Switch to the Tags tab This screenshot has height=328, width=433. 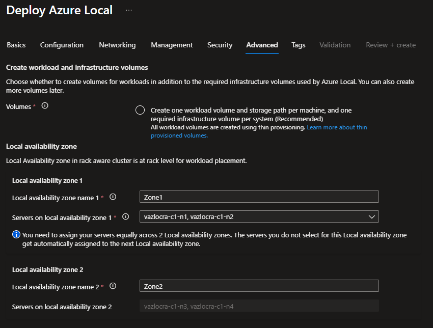point(299,45)
